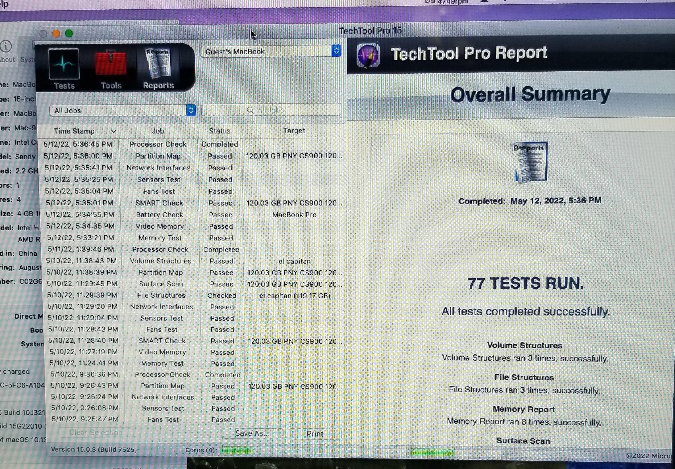Select the 5/12/22, 5:35:04 PM Fans Test row
The width and height of the screenshot is (675, 469).
tap(194, 191)
